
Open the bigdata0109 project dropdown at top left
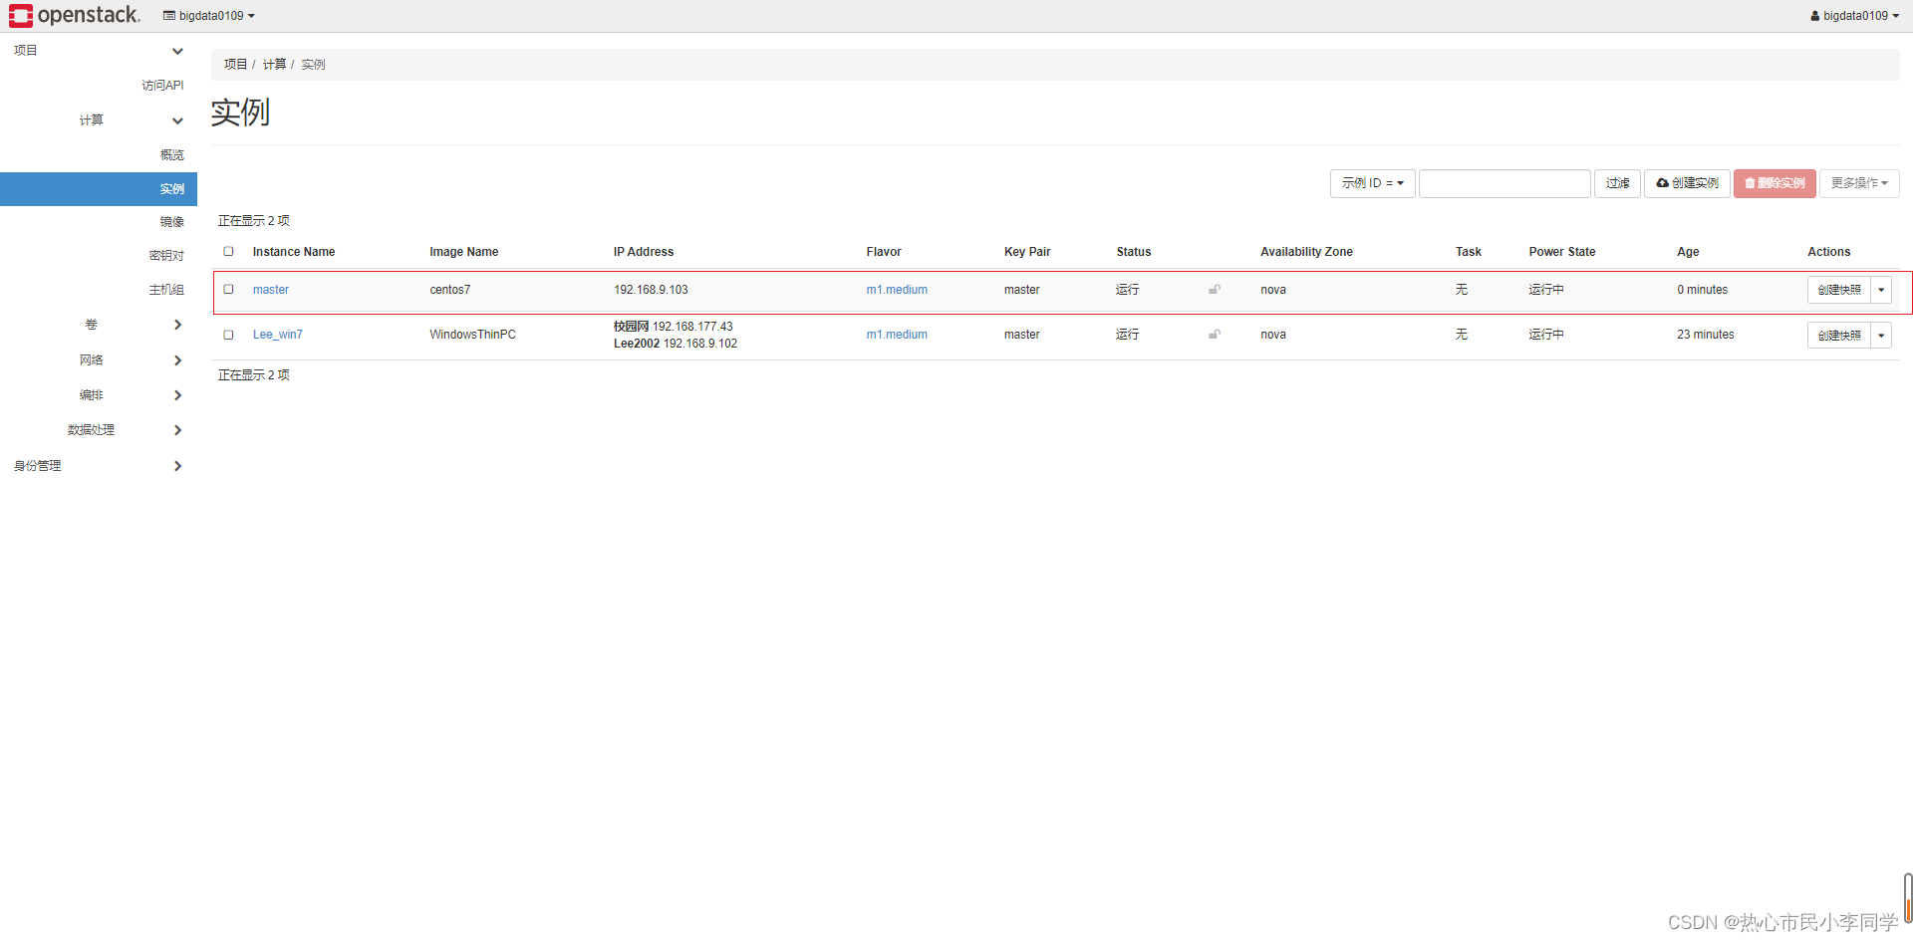[x=209, y=16]
